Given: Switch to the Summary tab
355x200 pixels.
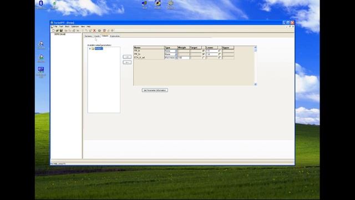Looking at the screenshot, I should pyautogui.click(x=89, y=36).
